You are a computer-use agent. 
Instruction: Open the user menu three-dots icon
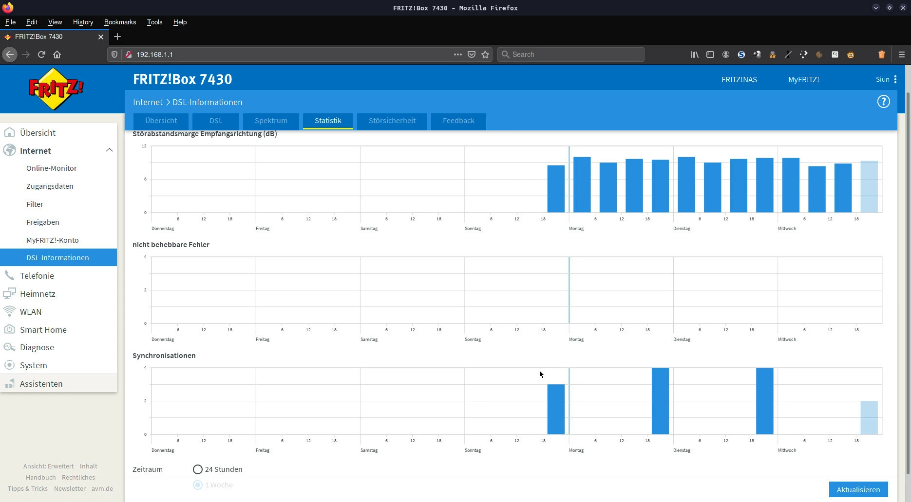coord(895,79)
